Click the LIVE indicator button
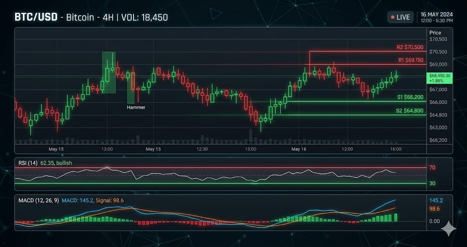 400,17
